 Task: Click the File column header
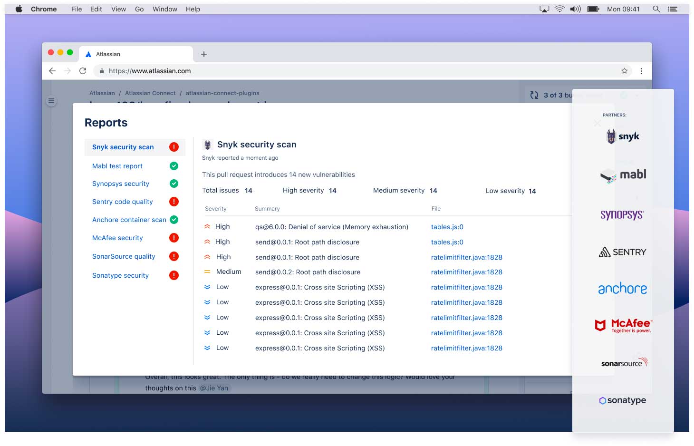tap(436, 209)
